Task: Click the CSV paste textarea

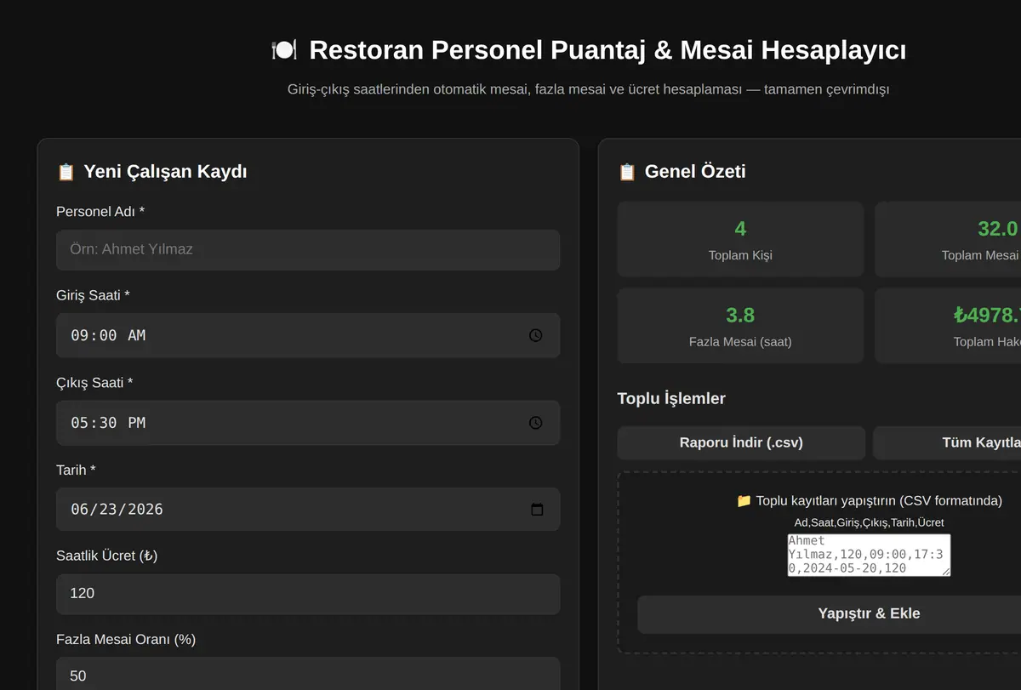Action: click(x=869, y=555)
